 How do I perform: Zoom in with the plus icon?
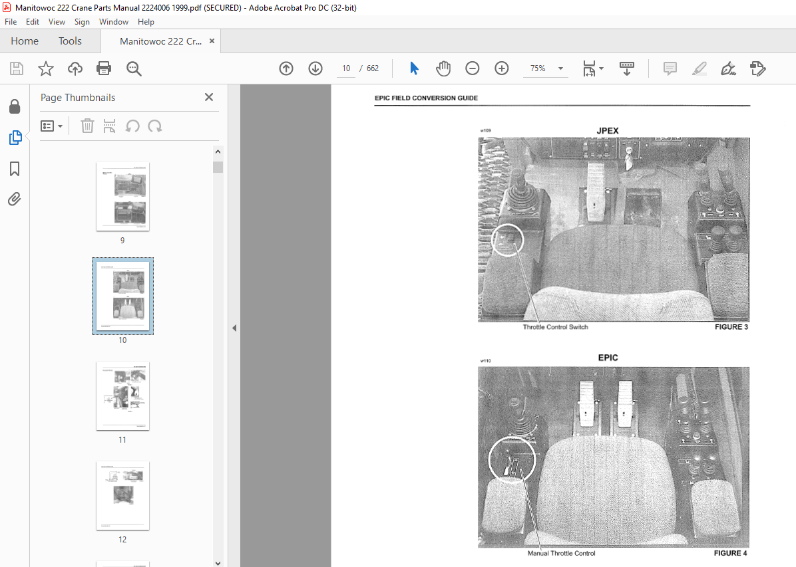pyautogui.click(x=502, y=68)
